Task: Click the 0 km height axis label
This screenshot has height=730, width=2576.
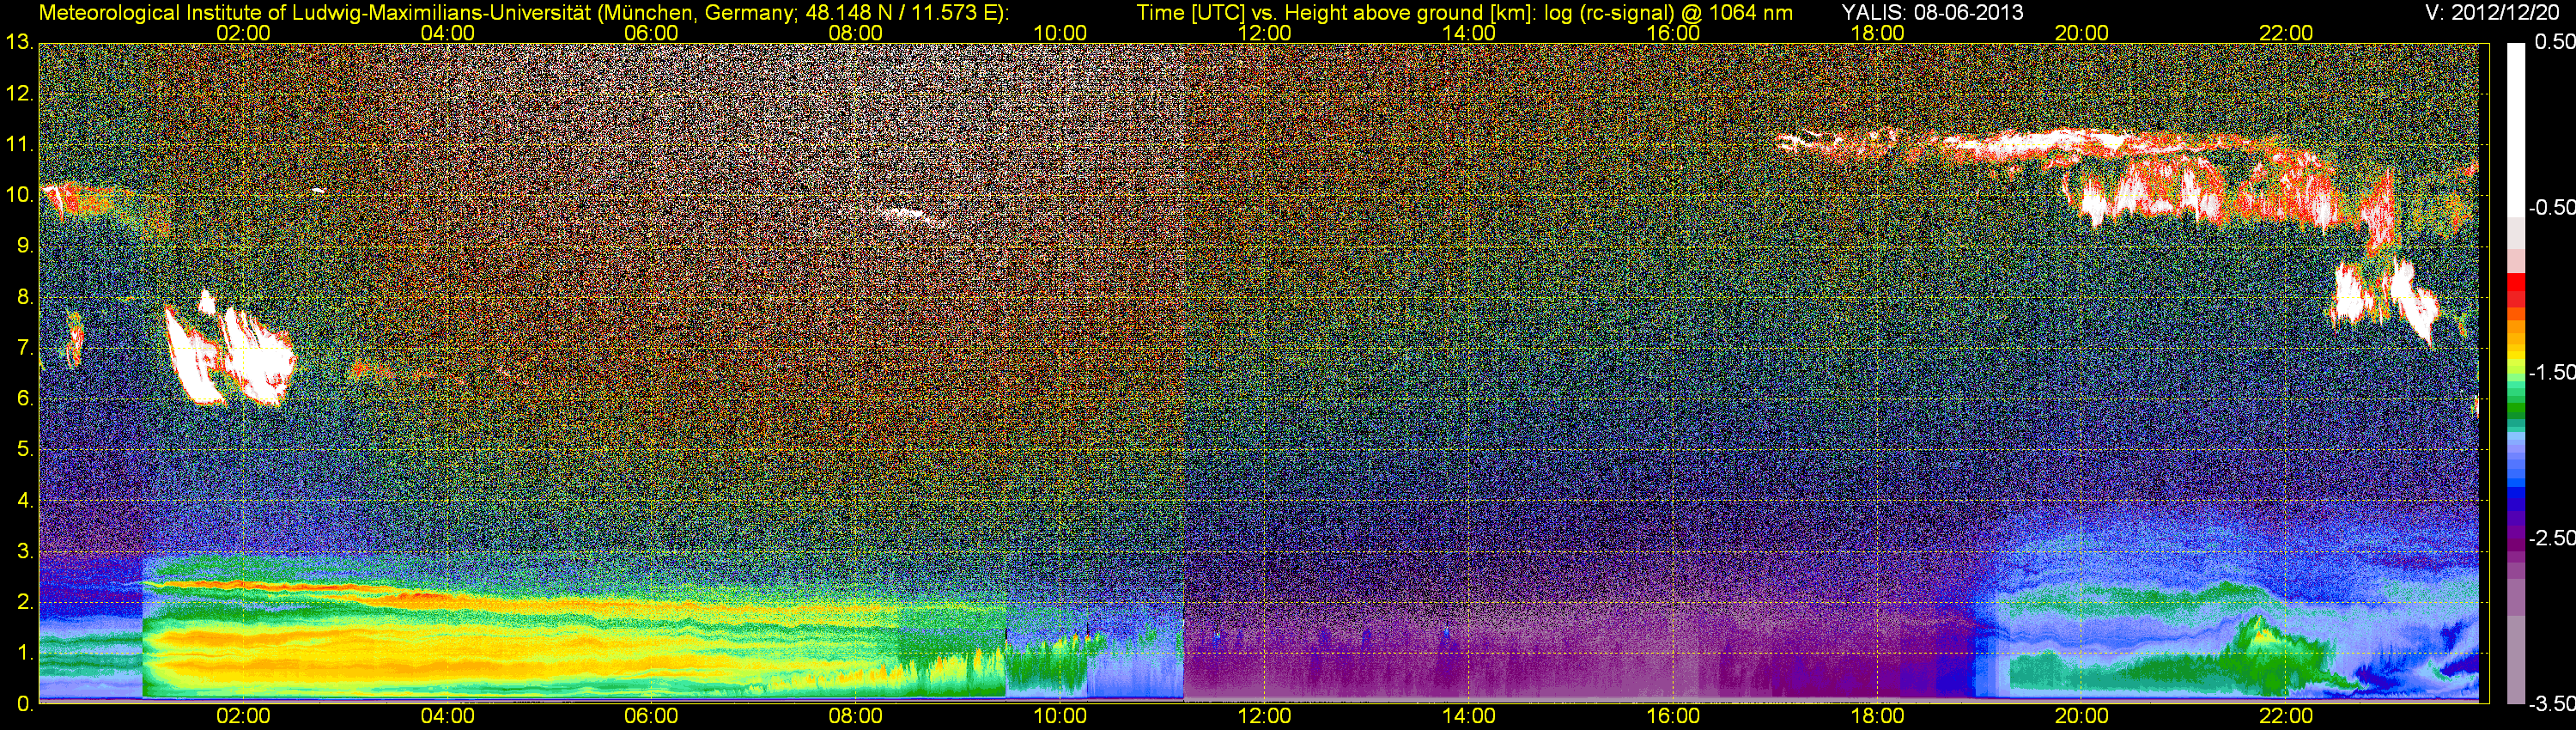Action: [x=24, y=704]
